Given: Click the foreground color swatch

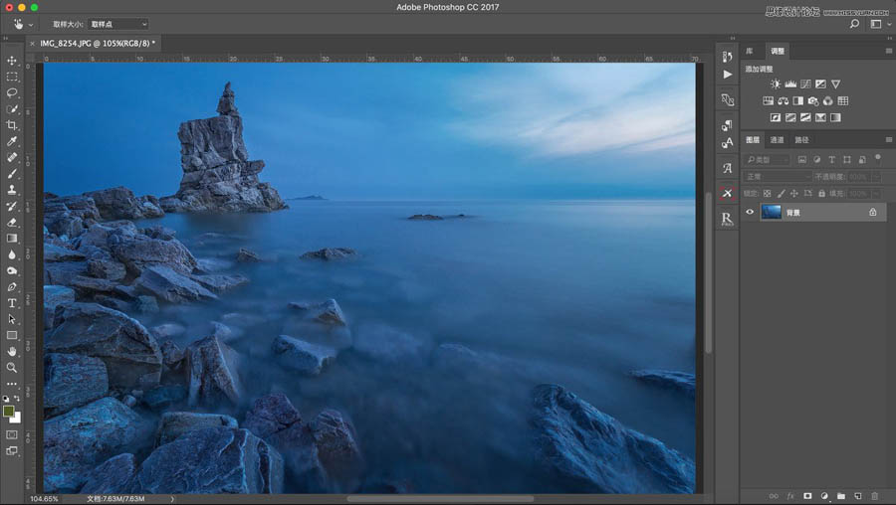Looking at the screenshot, I should [8, 411].
